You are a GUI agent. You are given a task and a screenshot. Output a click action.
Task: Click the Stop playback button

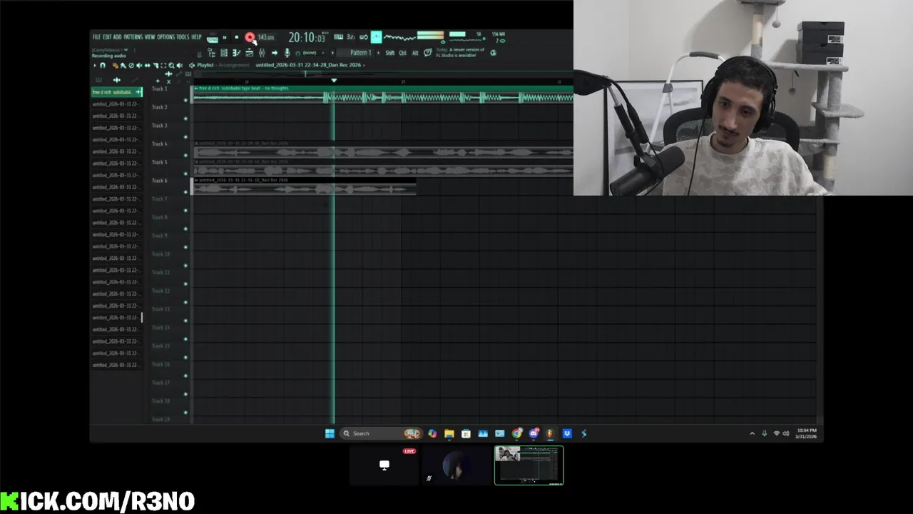[237, 37]
